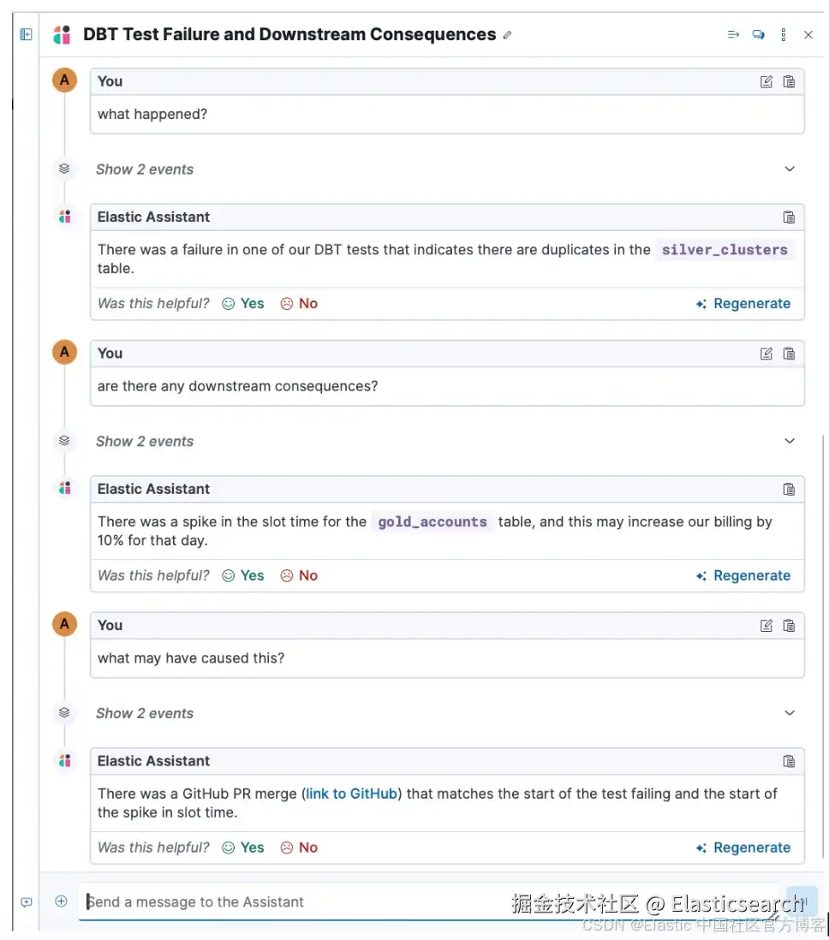
Task: Expand "Show 2 events" above the gold_accounts answer
Action: 789,442
